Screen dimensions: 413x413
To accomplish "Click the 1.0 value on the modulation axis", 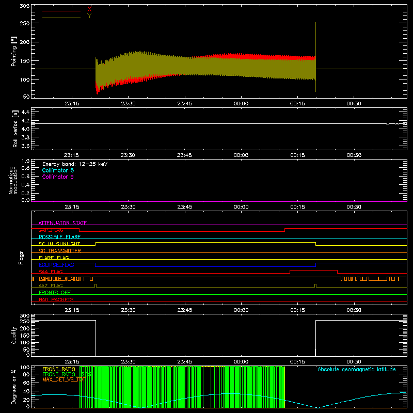I will coord(25,161).
